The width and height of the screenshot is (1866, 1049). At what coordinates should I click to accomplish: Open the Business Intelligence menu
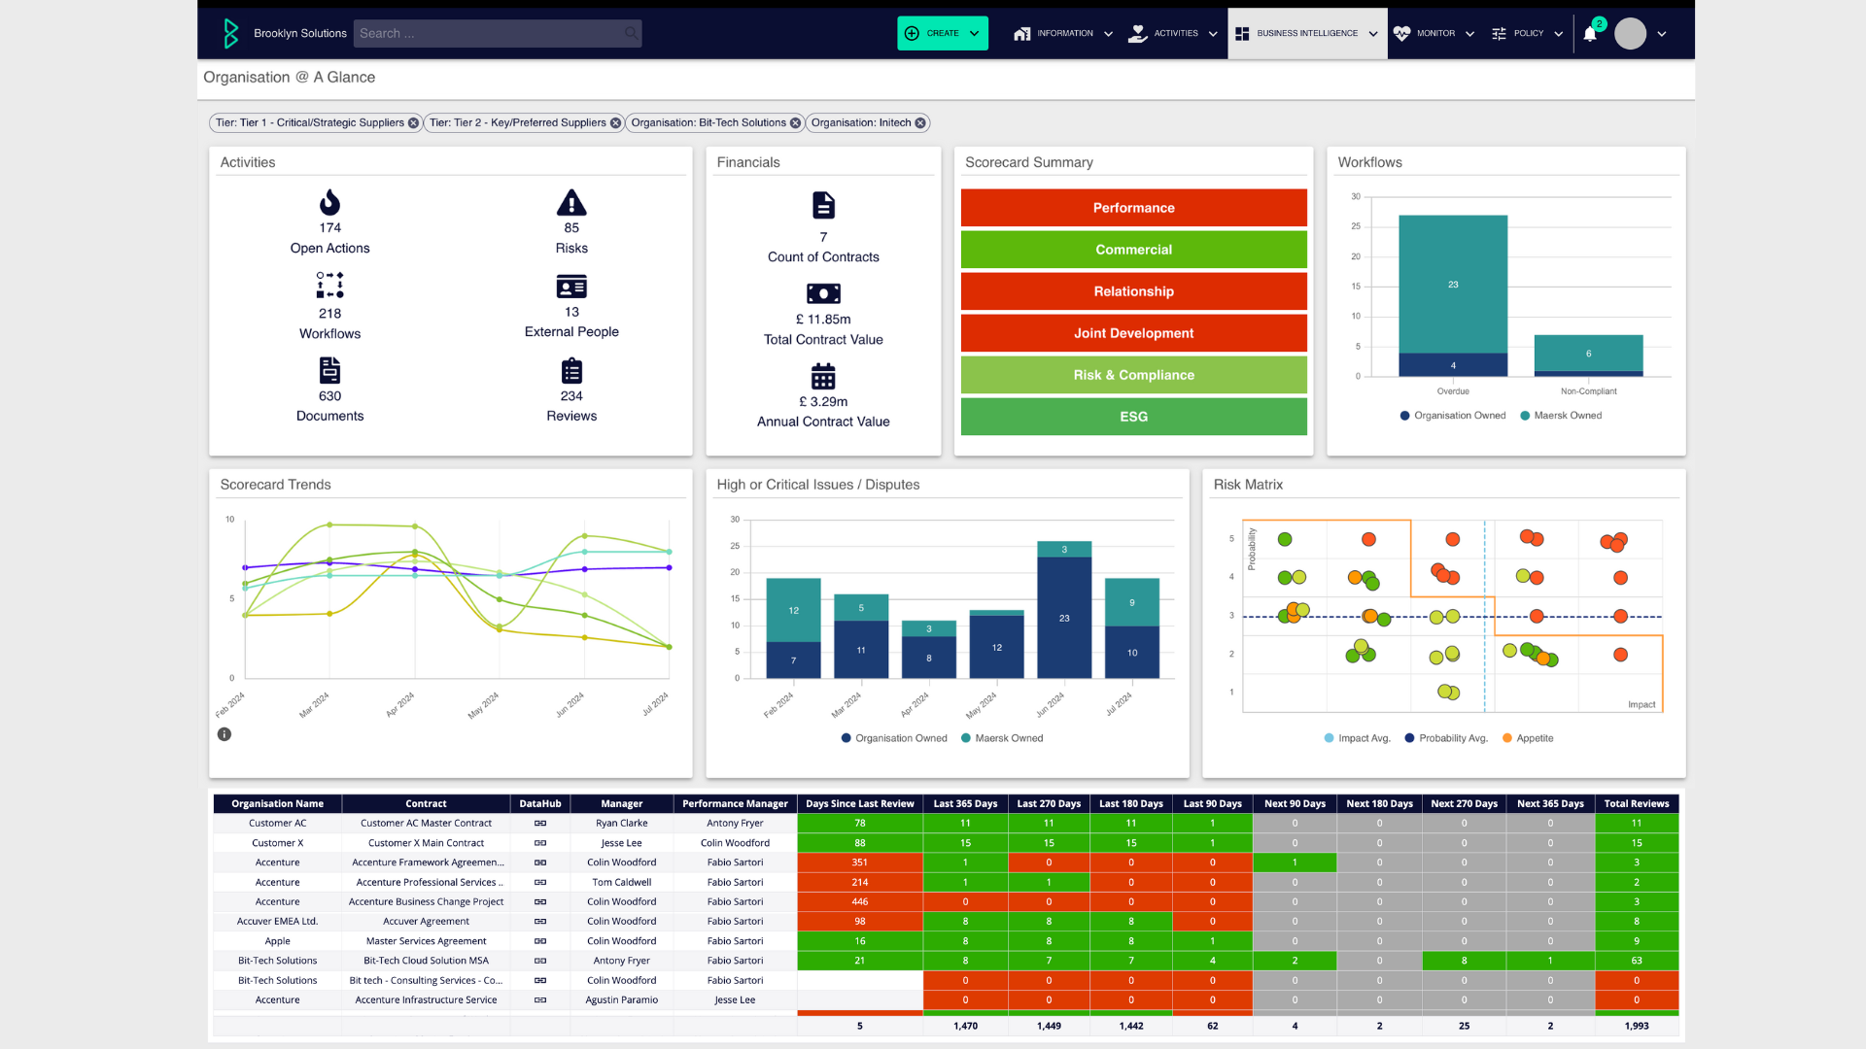(x=1307, y=33)
